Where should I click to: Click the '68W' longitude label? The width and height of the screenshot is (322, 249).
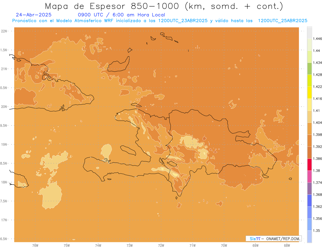click(287, 245)
